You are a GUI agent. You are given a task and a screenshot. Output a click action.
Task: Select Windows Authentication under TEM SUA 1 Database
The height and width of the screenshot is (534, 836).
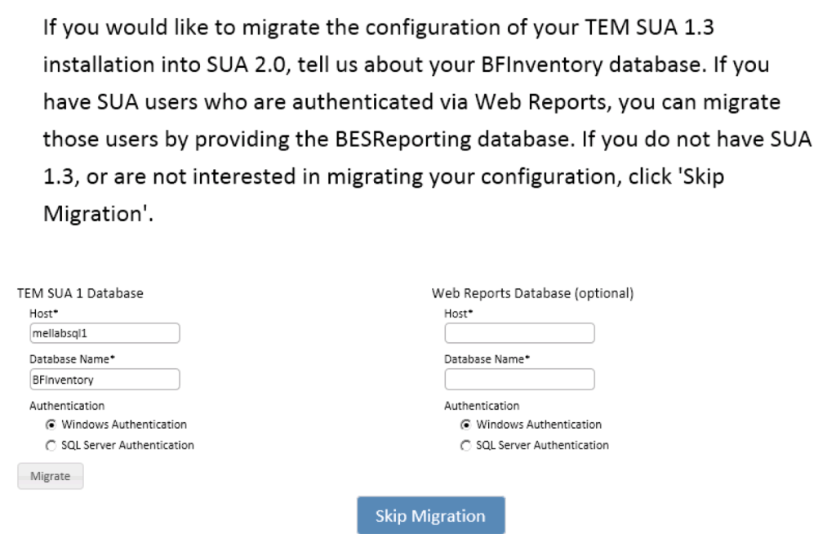[x=51, y=425]
